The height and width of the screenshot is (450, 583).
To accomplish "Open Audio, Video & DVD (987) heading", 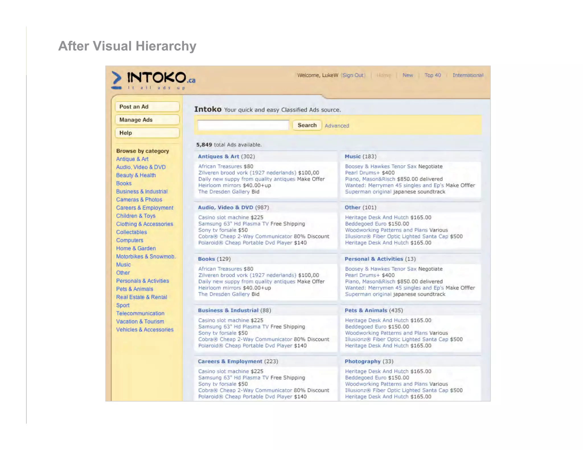I will tap(233, 207).
